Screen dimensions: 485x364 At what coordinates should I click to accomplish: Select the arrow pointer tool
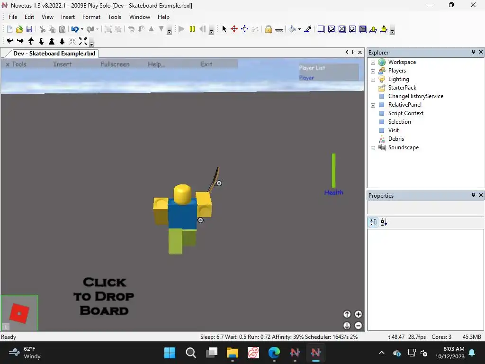pos(224,29)
